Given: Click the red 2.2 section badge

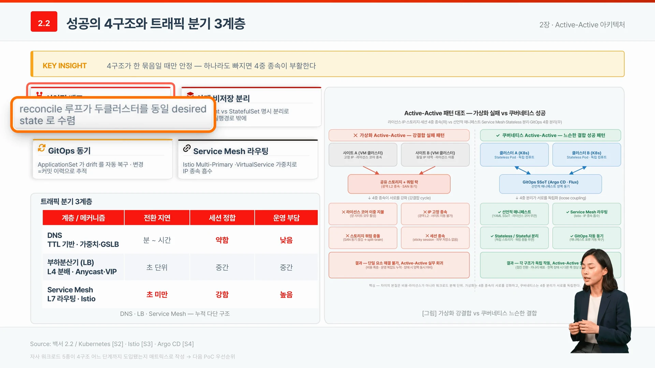Looking at the screenshot, I should [x=44, y=21].
